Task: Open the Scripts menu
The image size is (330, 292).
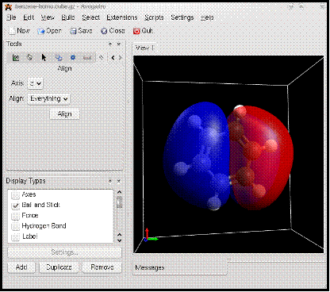Action: click(154, 17)
